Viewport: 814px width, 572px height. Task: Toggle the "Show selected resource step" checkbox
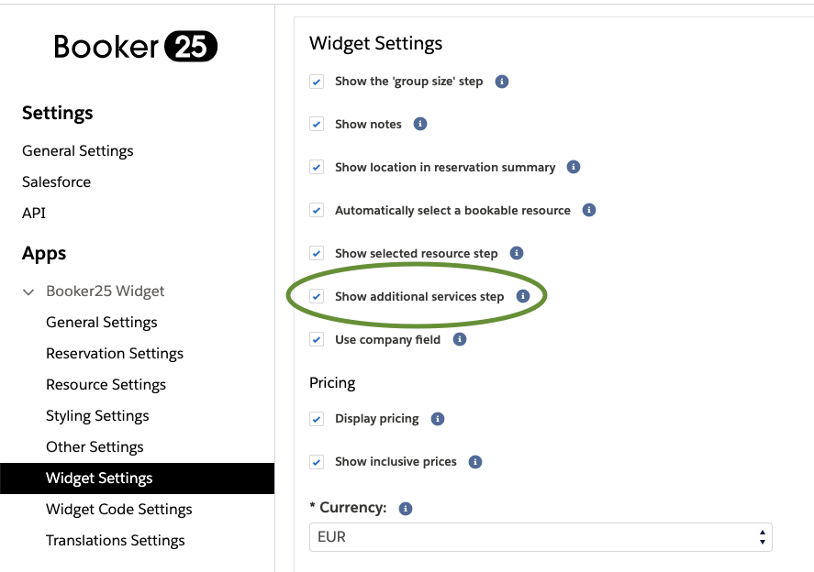(x=317, y=253)
